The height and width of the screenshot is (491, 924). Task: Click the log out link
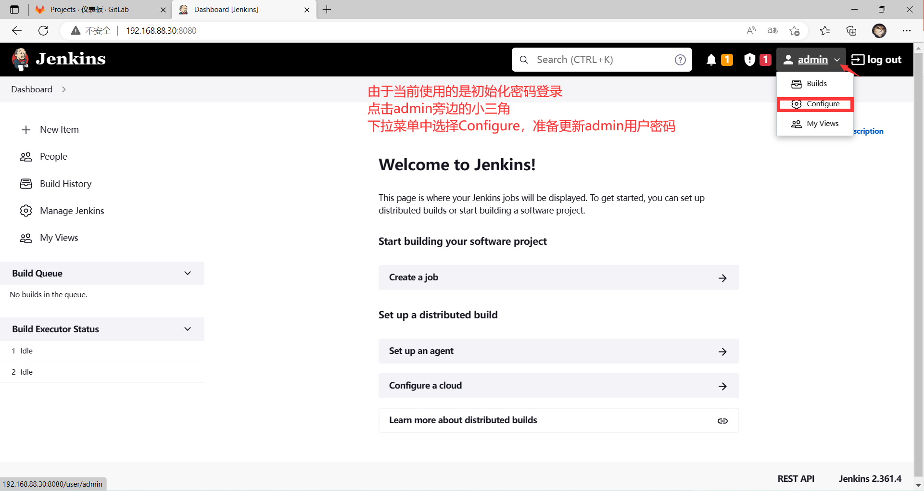point(876,60)
